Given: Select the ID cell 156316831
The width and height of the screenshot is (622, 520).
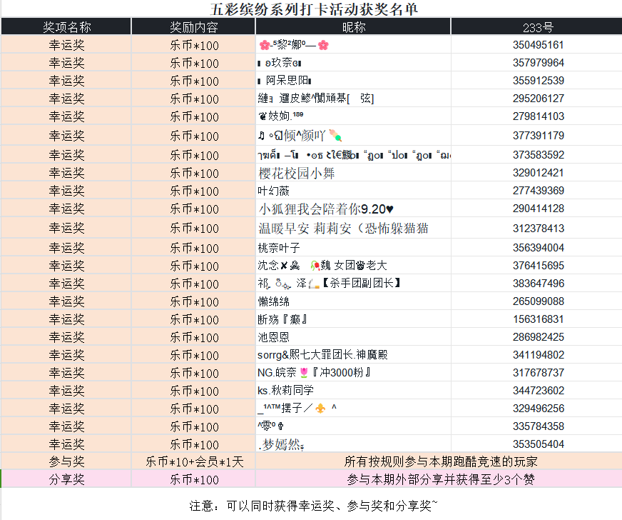Looking at the screenshot, I should click(538, 319).
